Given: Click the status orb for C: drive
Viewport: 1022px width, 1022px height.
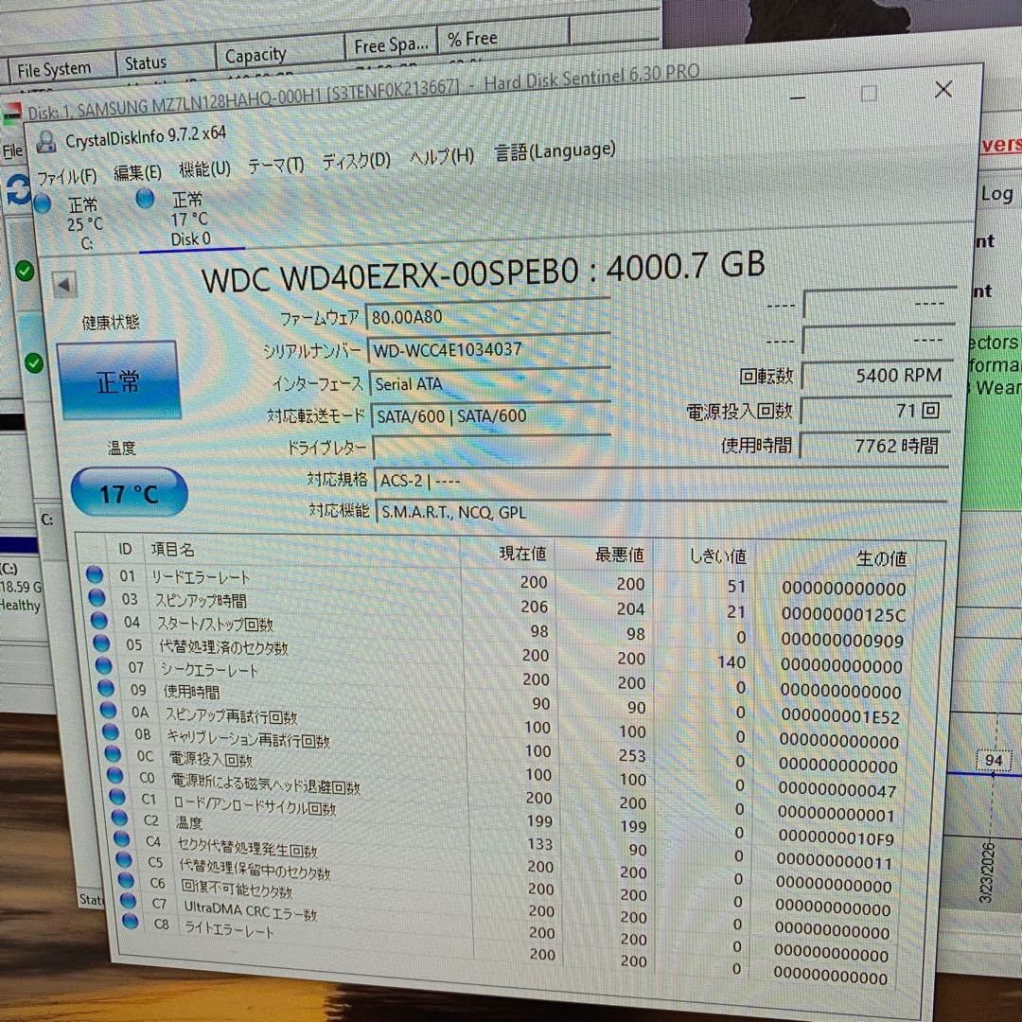Looking at the screenshot, I should [x=43, y=204].
